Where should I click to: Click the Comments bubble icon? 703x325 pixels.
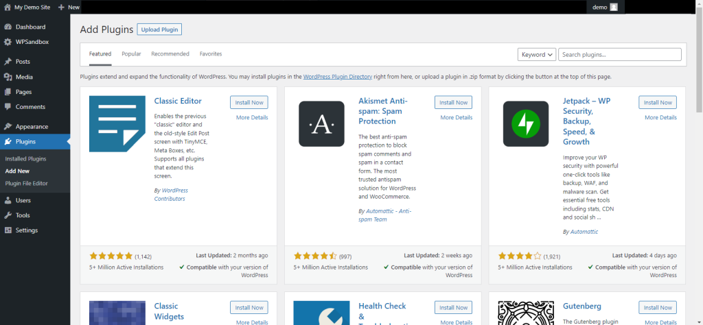pyautogui.click(x=8, y=107)
